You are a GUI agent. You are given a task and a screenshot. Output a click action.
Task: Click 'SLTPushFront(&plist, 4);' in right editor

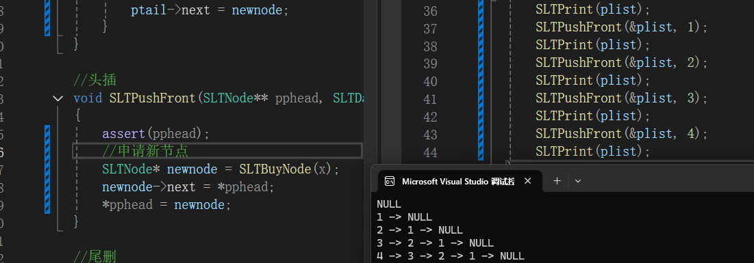pos(622,133)
